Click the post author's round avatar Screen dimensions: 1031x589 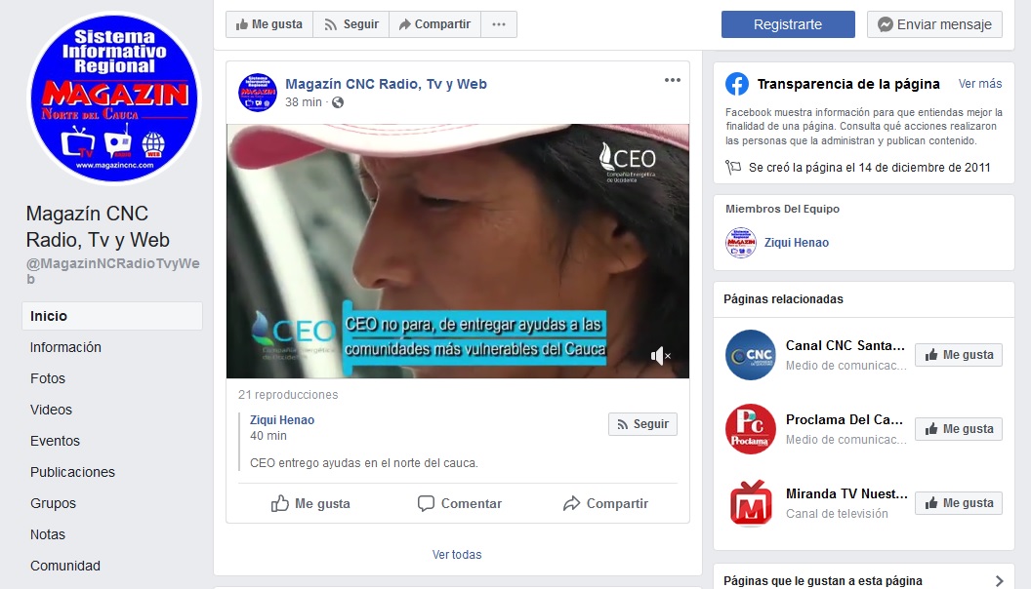point(258,93)
